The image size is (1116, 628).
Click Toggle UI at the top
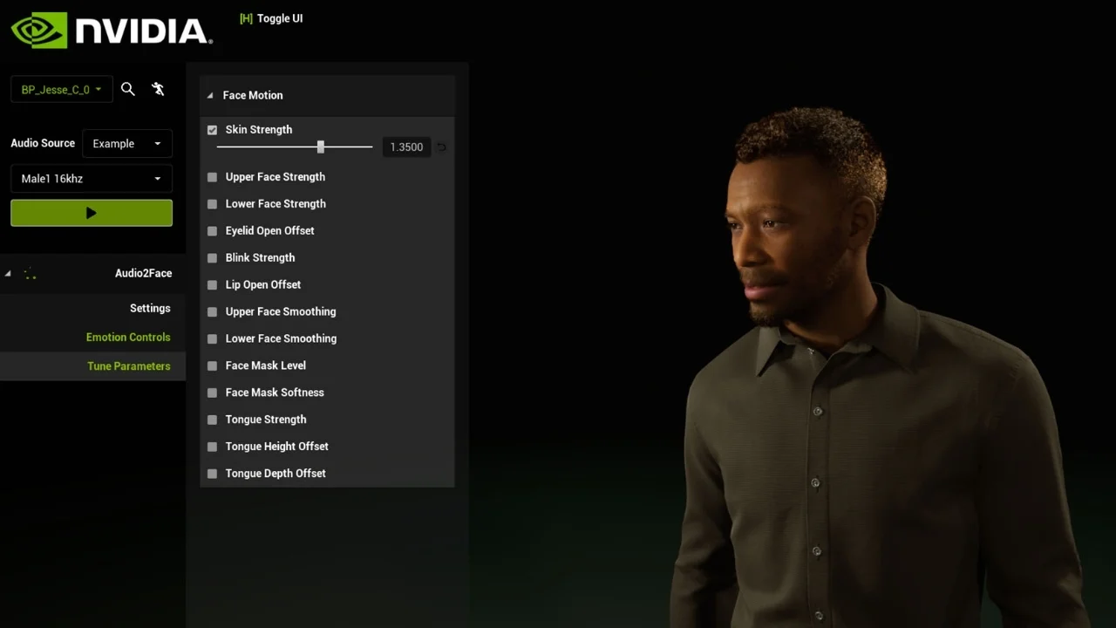[279, 17]
